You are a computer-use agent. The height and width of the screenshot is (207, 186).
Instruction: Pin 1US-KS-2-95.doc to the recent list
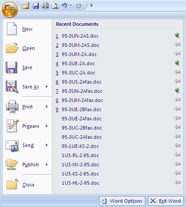click(177, 173)
